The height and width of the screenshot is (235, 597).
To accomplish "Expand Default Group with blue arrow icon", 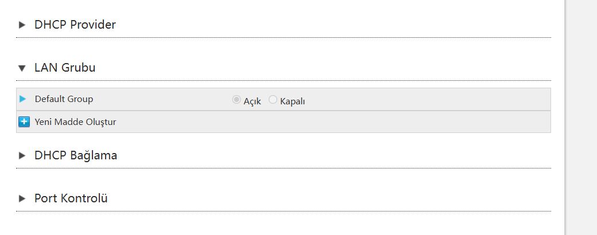I will [x=22, y=99].
